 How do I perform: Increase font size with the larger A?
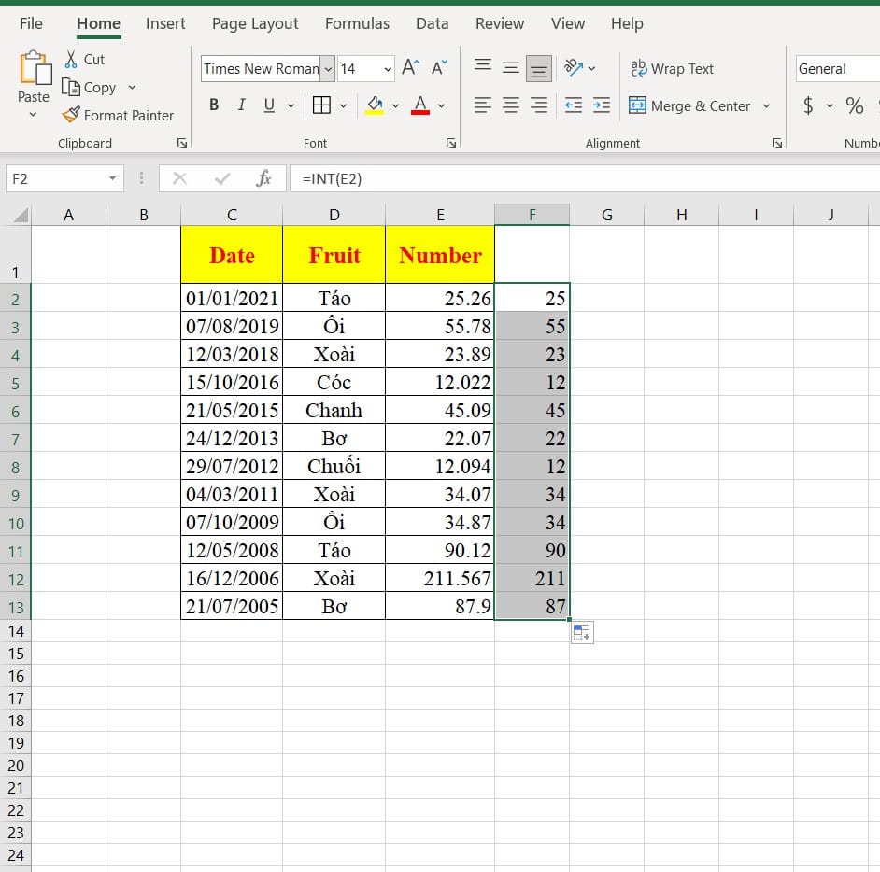pyautogui.click(x=411, y=68)
